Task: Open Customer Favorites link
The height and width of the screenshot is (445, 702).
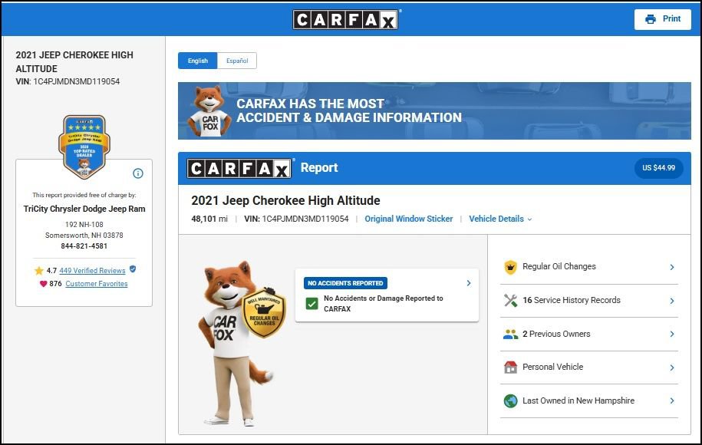Action: (96, 283)
